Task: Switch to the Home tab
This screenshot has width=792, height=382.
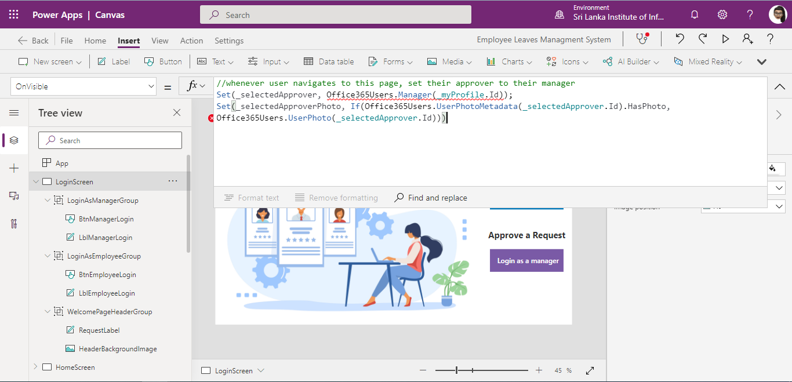Action: click(x=95, y=41)
